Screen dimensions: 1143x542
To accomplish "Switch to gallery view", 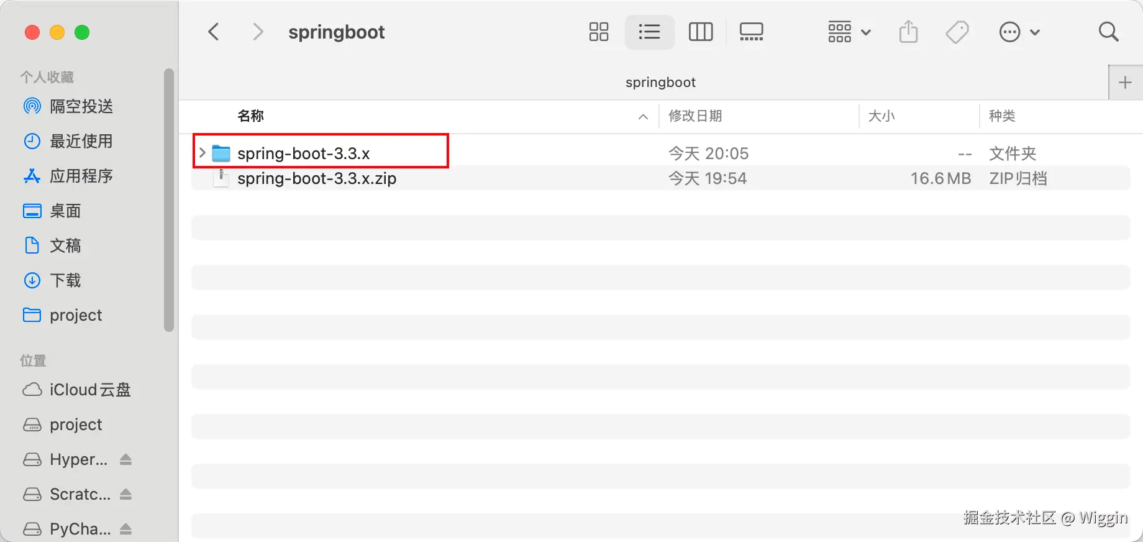I will coord(752,32).
